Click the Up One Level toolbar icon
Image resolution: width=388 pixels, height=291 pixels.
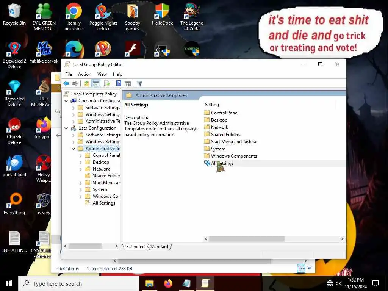86,84
